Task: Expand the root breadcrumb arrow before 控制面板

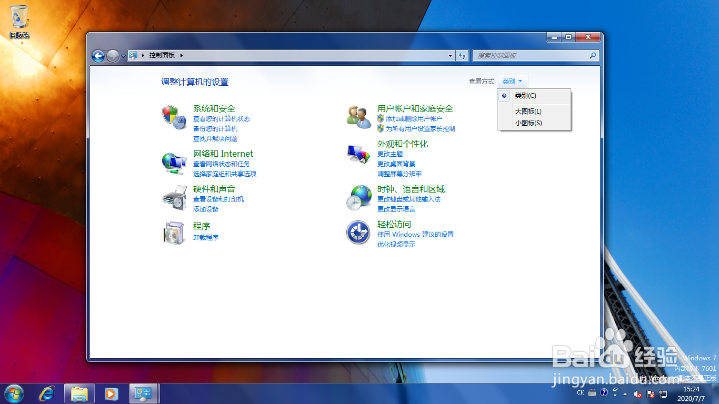Action: click(143, 55)
